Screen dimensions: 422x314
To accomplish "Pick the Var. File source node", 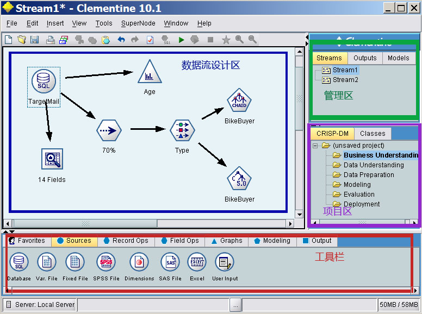I will [x=47, y=262].
